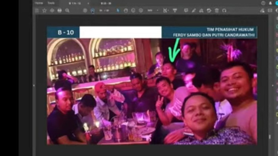Send file by email icon

tap(270, 11)
